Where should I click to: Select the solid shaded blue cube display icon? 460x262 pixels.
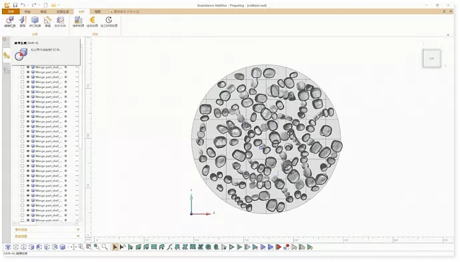[63, 247]
